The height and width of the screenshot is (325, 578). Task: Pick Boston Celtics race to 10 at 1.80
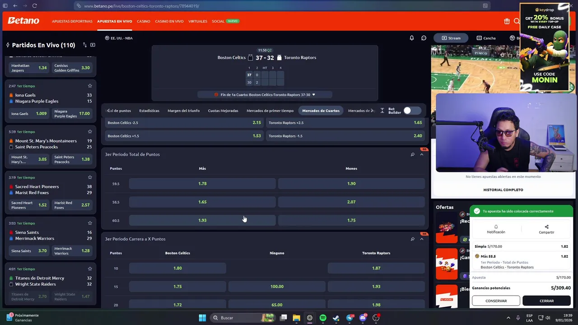pos(177,268)
